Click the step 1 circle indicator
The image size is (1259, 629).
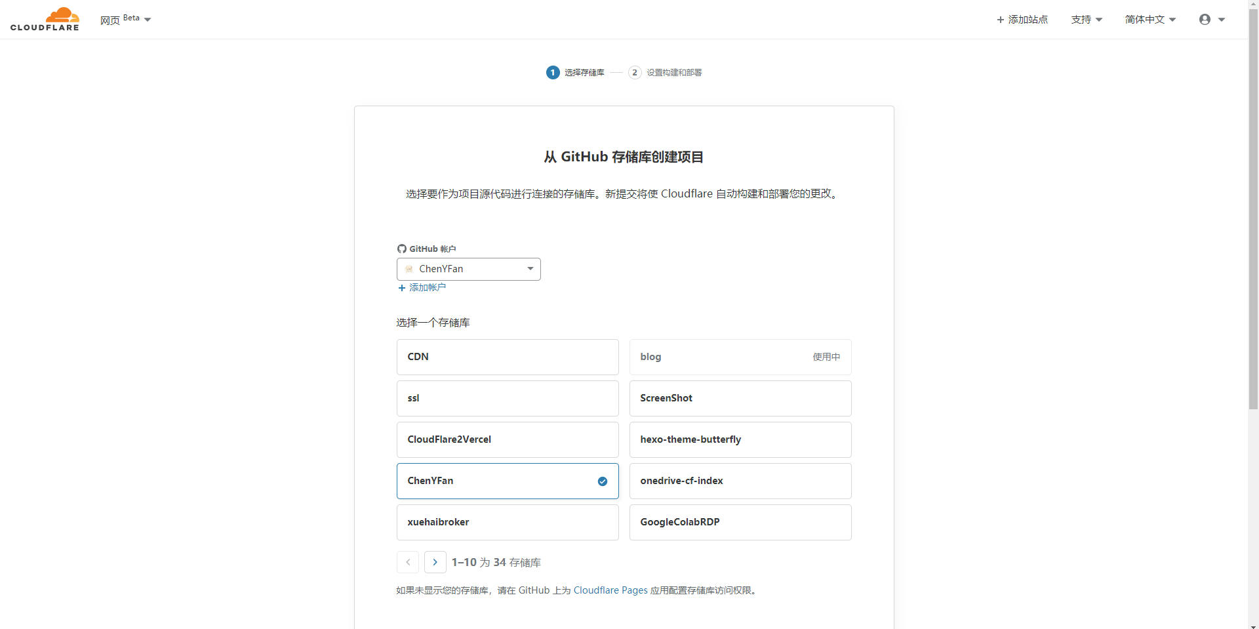(x=552, y=72)
